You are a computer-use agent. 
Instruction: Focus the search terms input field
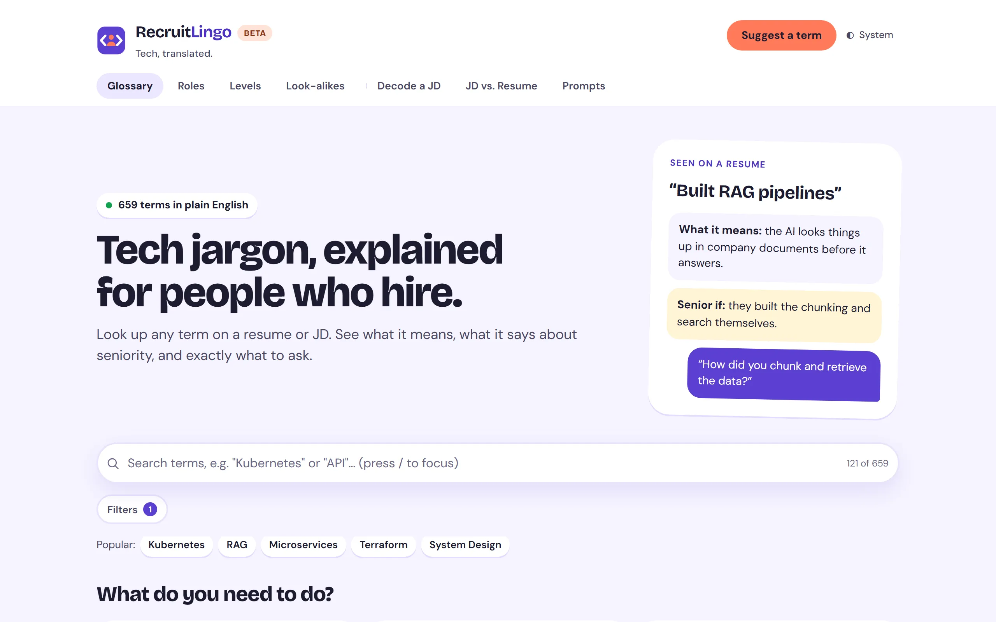tap(498, 463)
